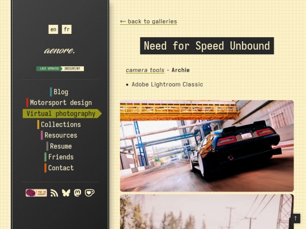Switch site language to French (fr)
The image size is (306, 229).
click(x=66, y=29)
